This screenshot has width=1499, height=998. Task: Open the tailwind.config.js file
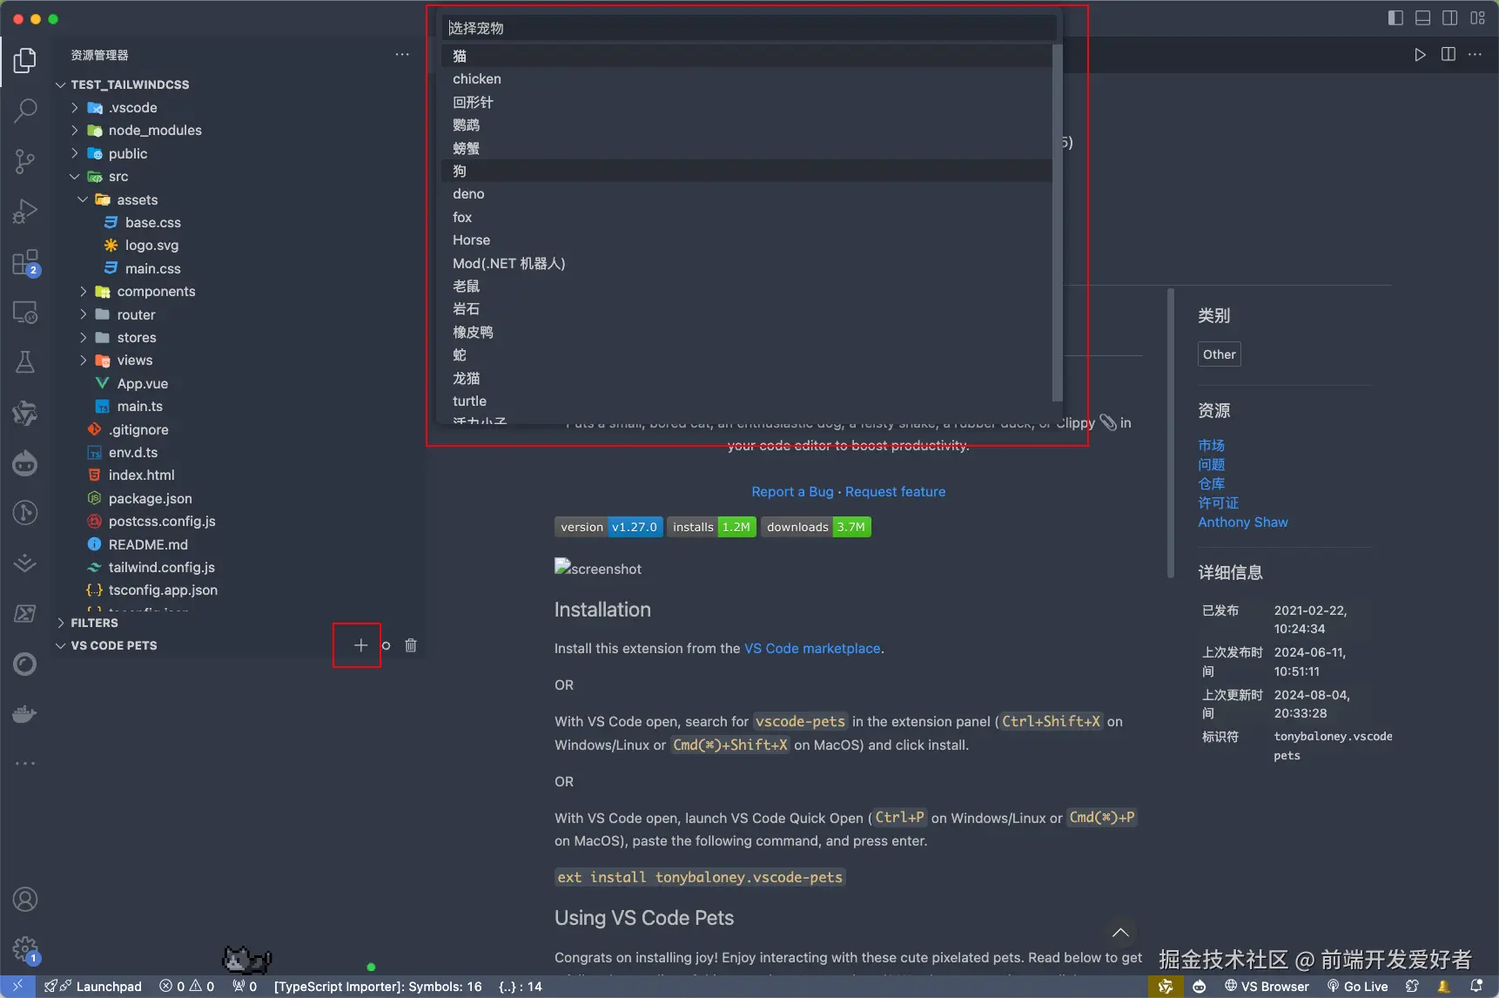point(161,567)
